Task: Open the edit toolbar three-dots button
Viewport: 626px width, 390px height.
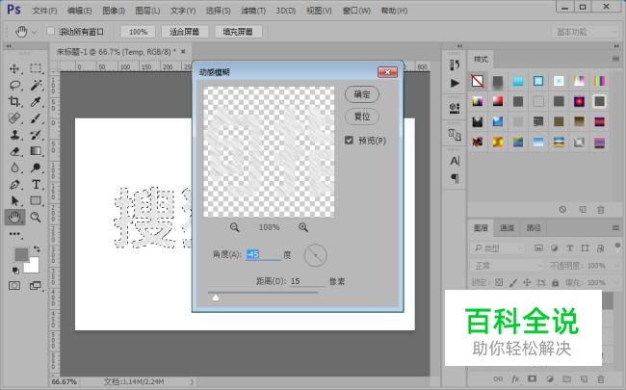Action: tap(14, 234)
